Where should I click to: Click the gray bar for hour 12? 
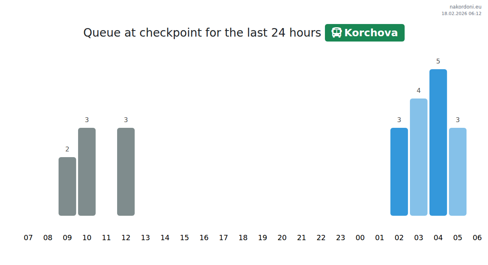[x=126, y=171]
